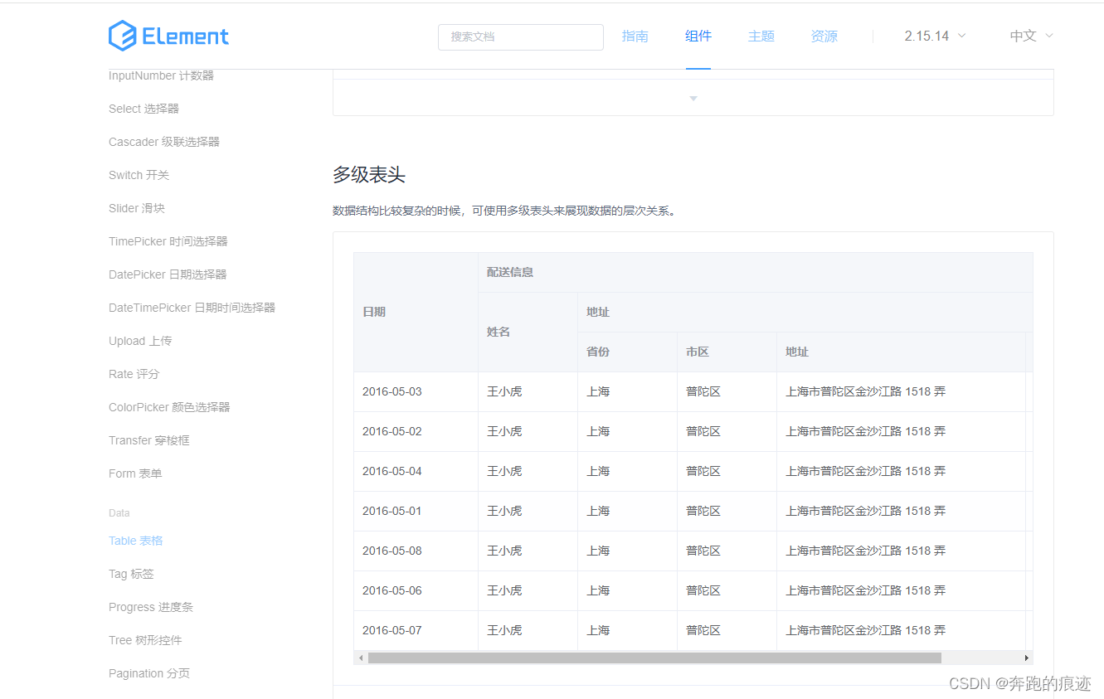Go to Pagination 分页 in sidebar
This screenshot has height=699, width=1104.
[149, 673]
